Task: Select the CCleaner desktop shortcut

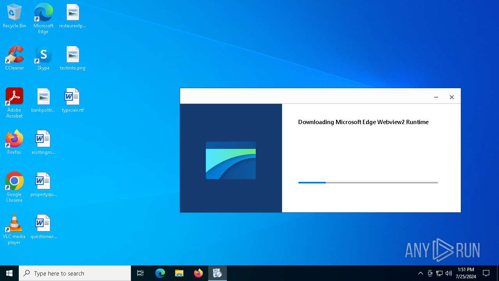Action: pos(14,59)
